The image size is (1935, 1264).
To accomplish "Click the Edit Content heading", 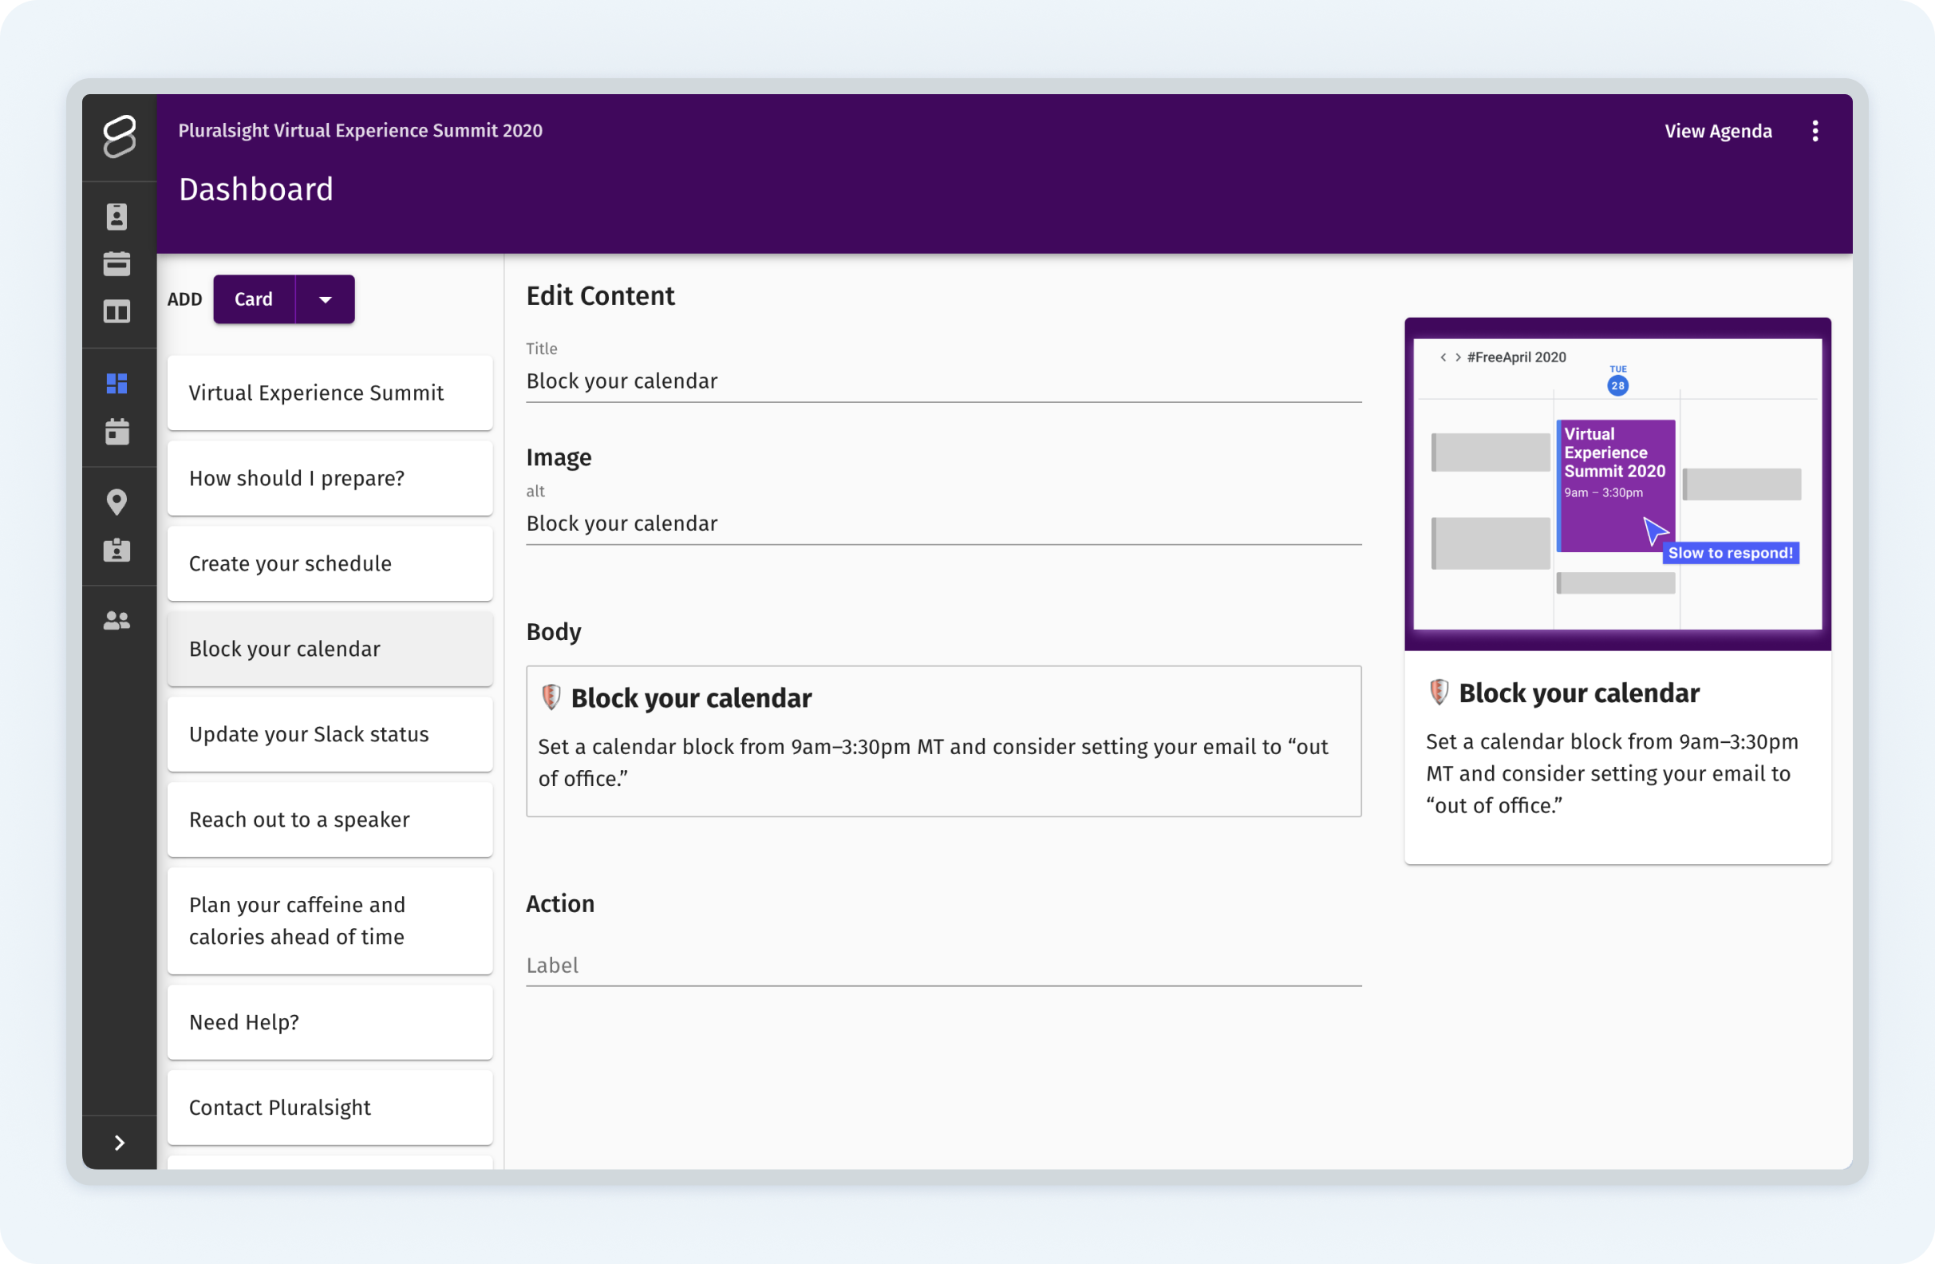I will [601, 296].
